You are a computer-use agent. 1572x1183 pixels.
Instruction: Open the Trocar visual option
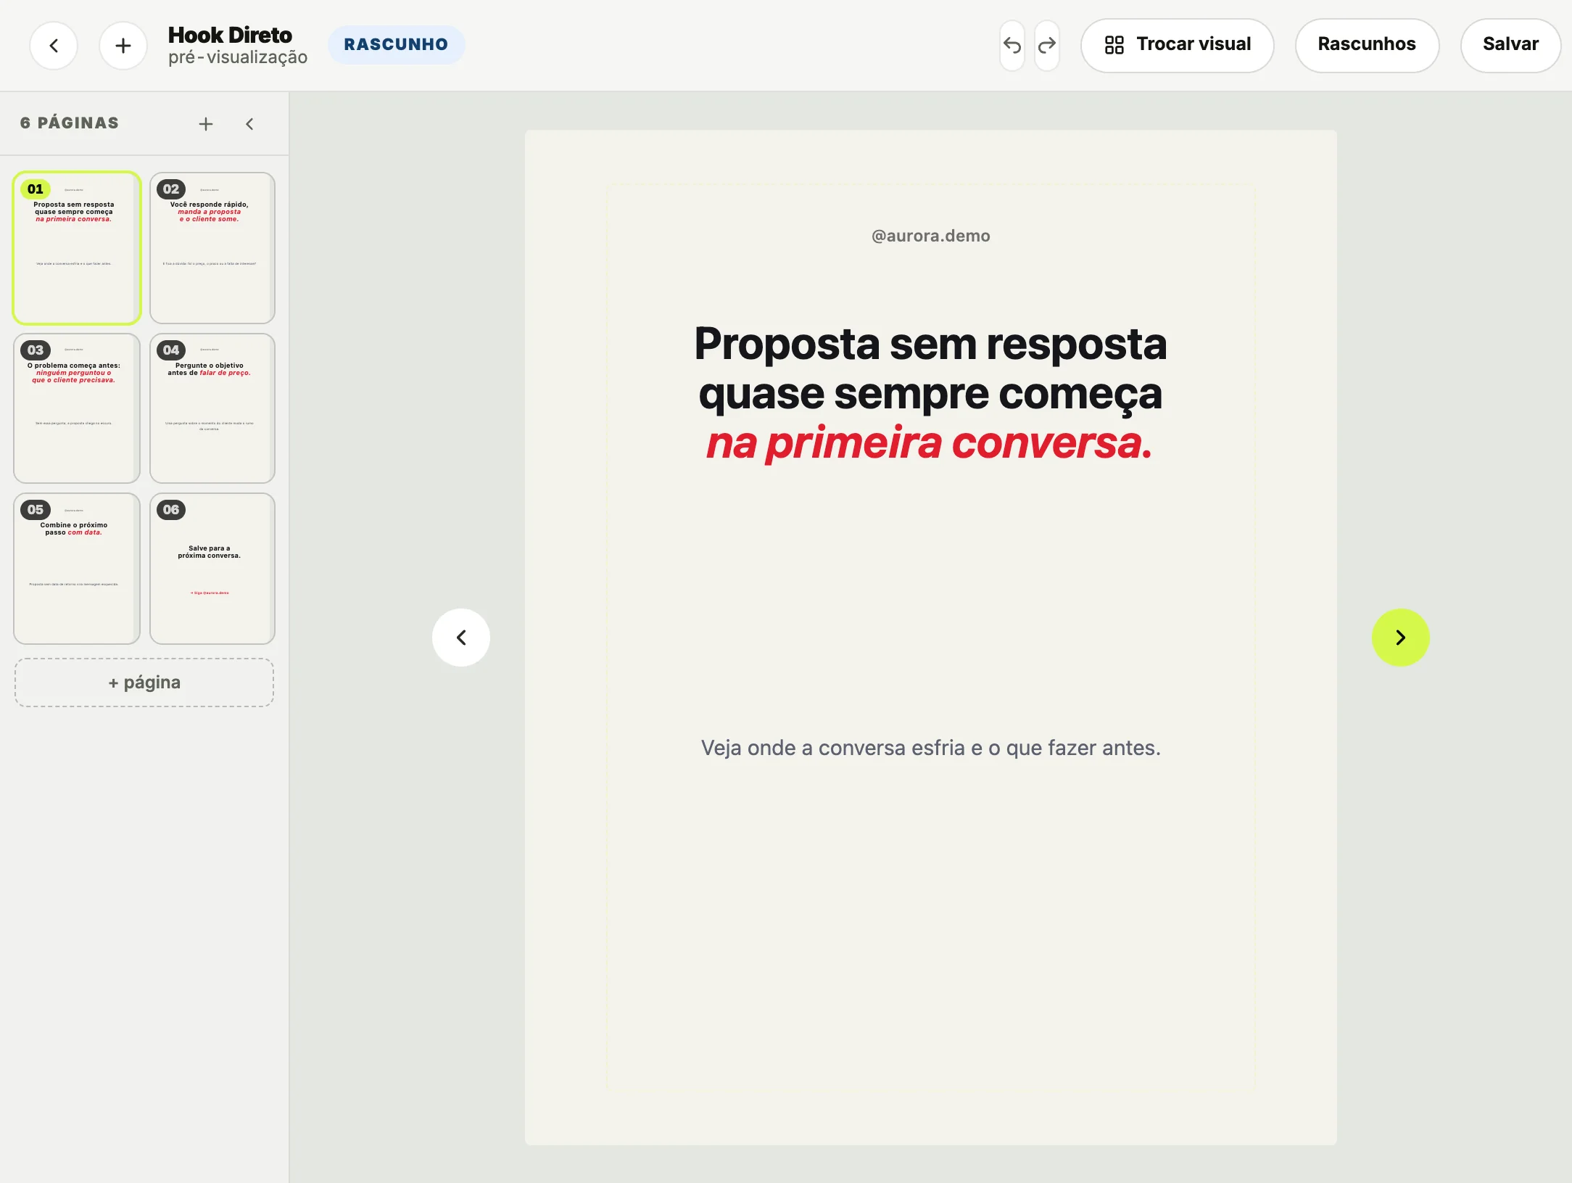[1178, 45]
